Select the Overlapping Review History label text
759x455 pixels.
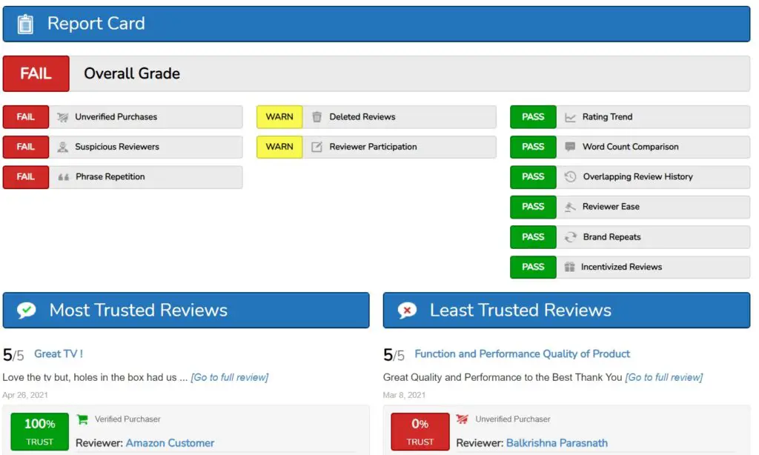[x=637, y=177]
